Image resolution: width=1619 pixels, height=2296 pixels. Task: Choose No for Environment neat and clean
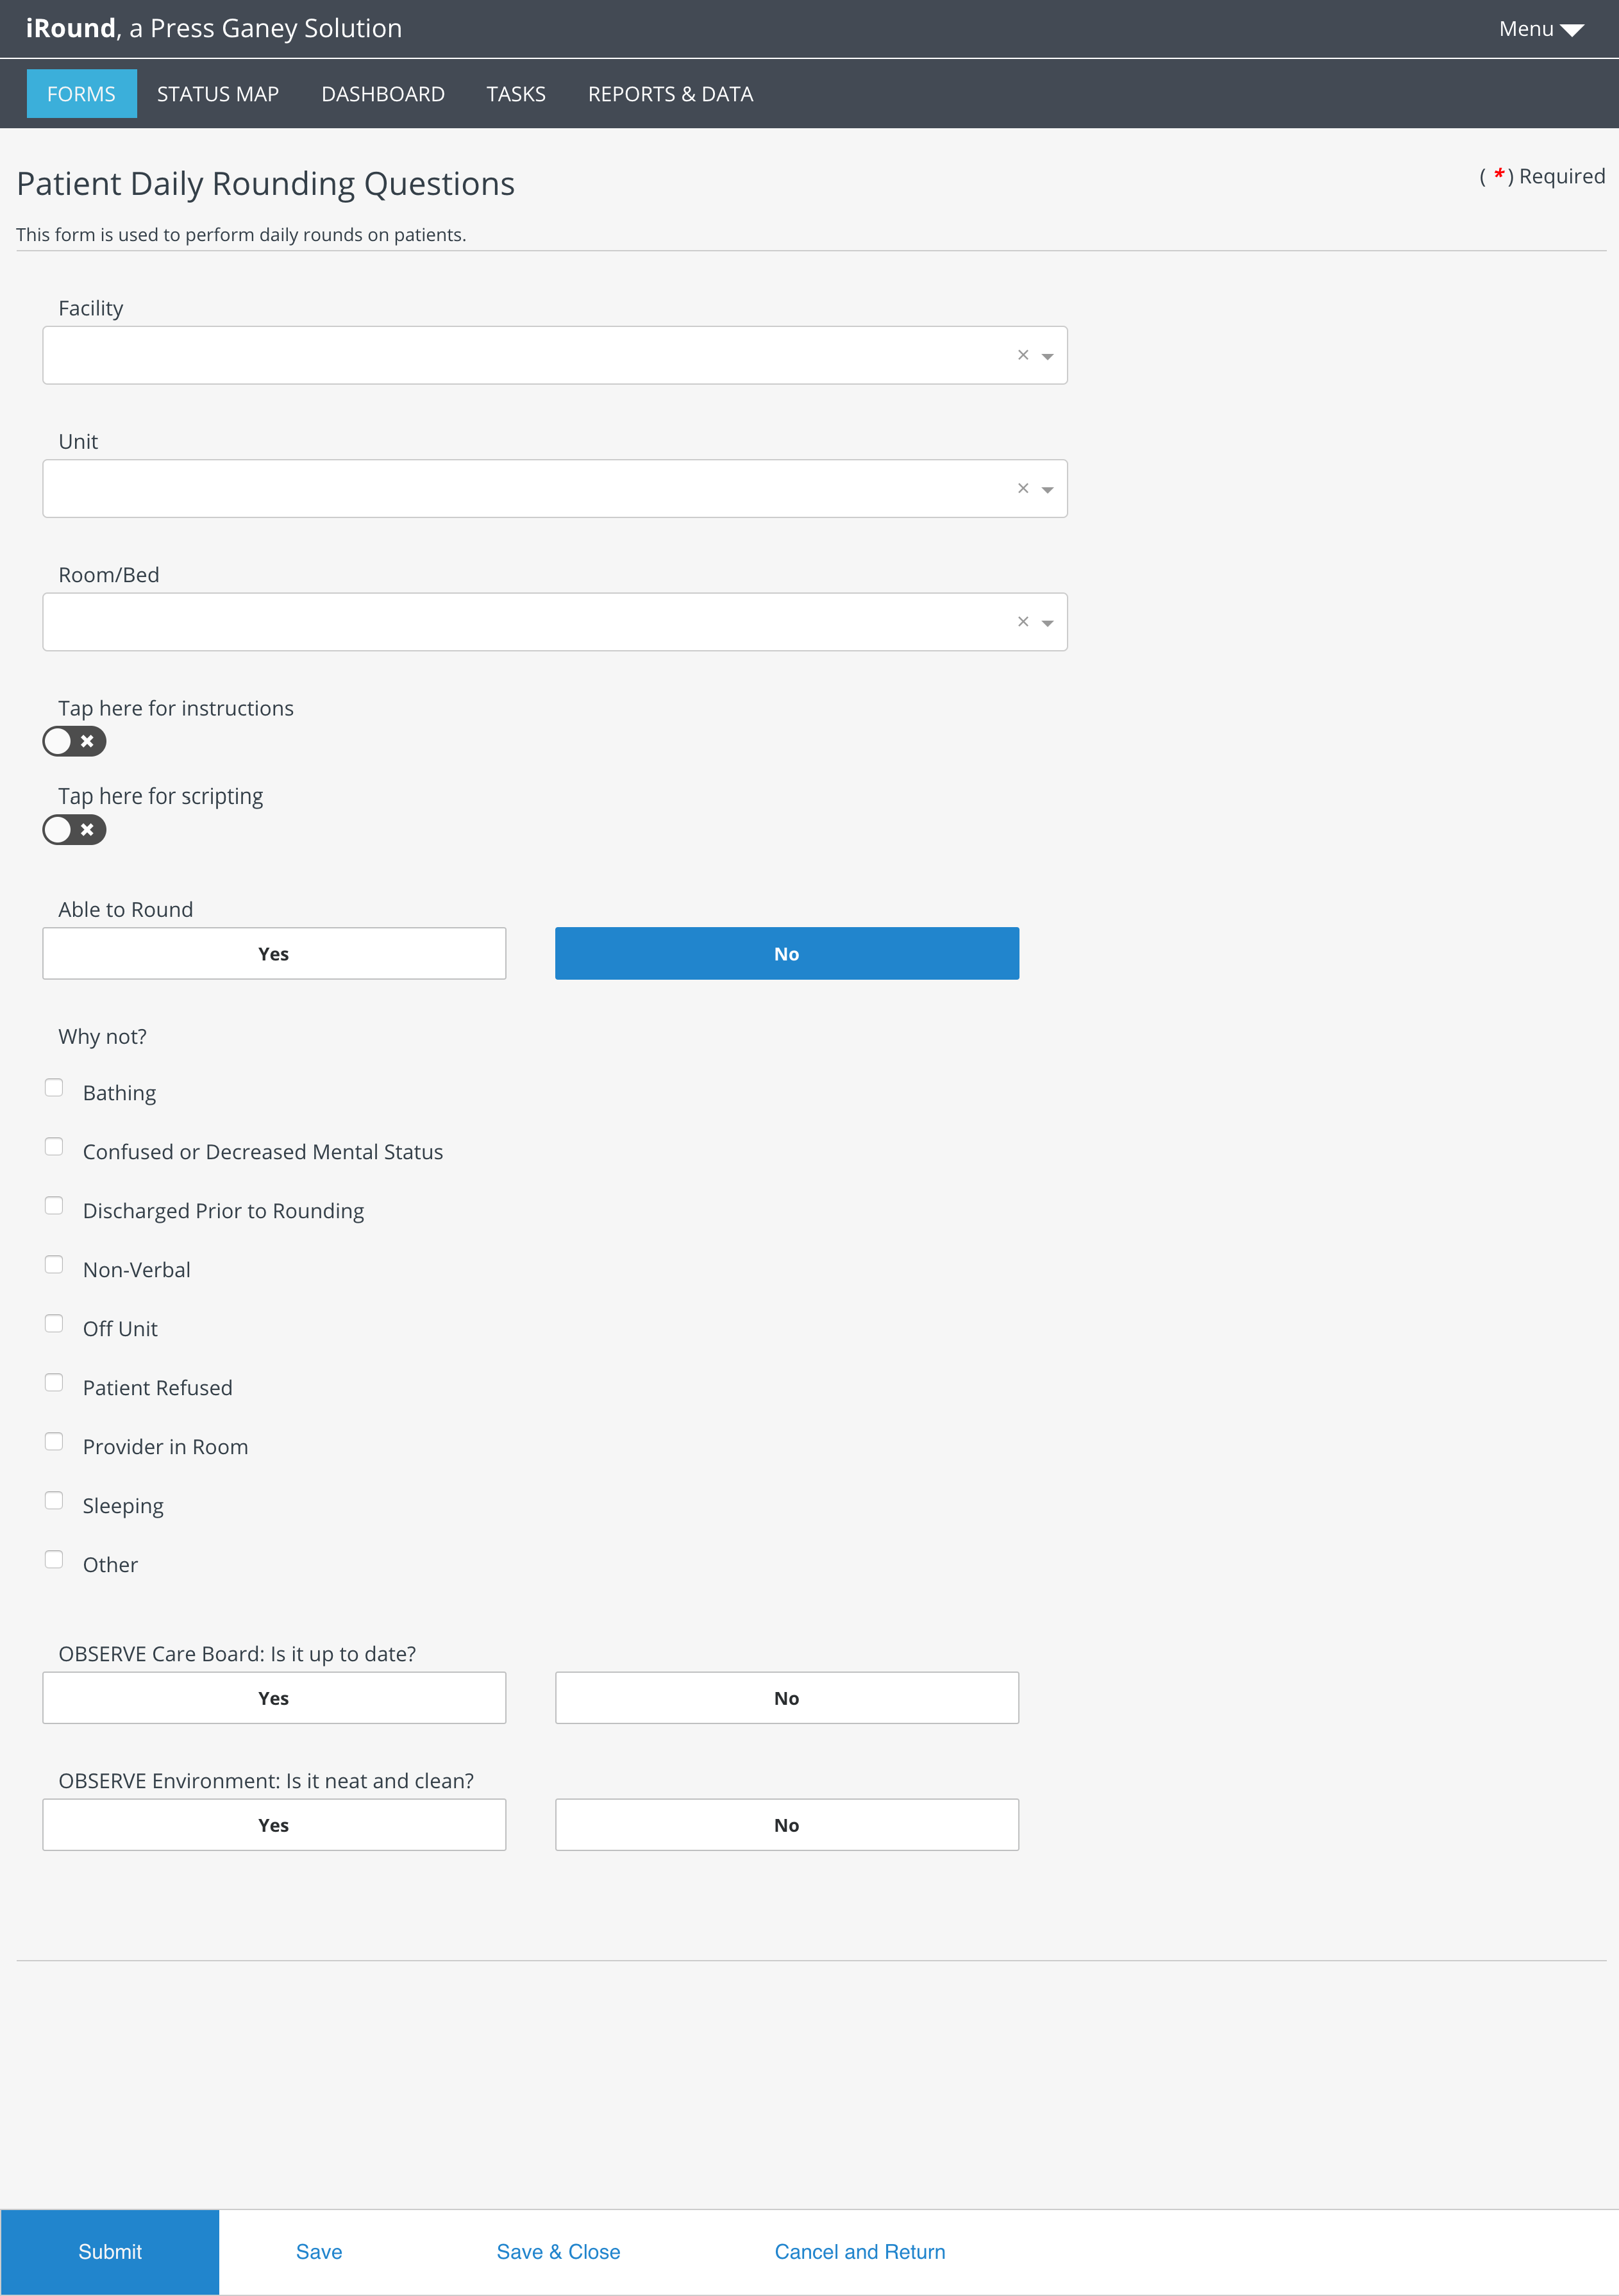coord(787,1825)
